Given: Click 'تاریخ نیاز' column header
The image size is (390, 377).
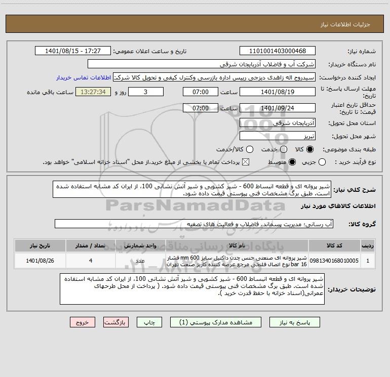Looking at the screenshot, I should pos(40,245).
